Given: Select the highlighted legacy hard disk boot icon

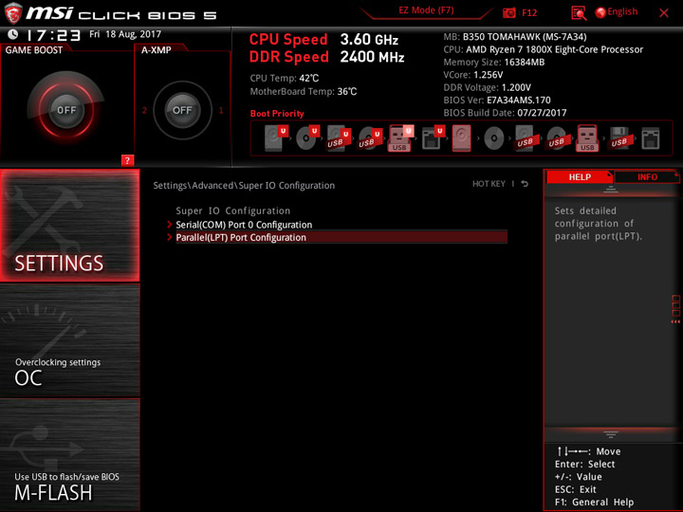Looking at the screenshot, I should pos(461,138).
